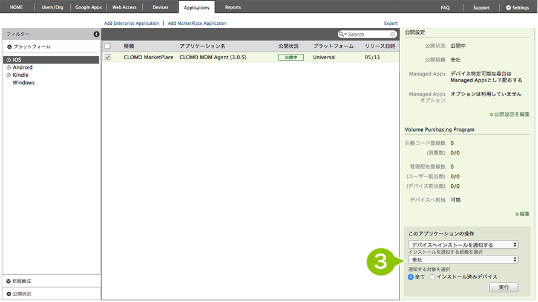The height and width of the screenshot is (302, 538).
Task: Select Windows platform in filter list
Action: [24, 83]
